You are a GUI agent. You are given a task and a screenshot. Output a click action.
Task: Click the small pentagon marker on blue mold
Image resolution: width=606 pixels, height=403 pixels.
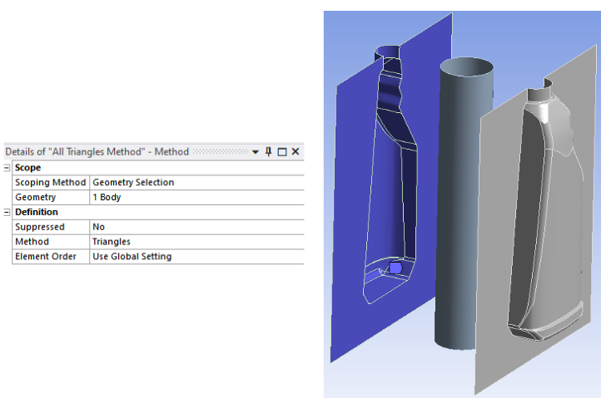(x=395, y=268)
